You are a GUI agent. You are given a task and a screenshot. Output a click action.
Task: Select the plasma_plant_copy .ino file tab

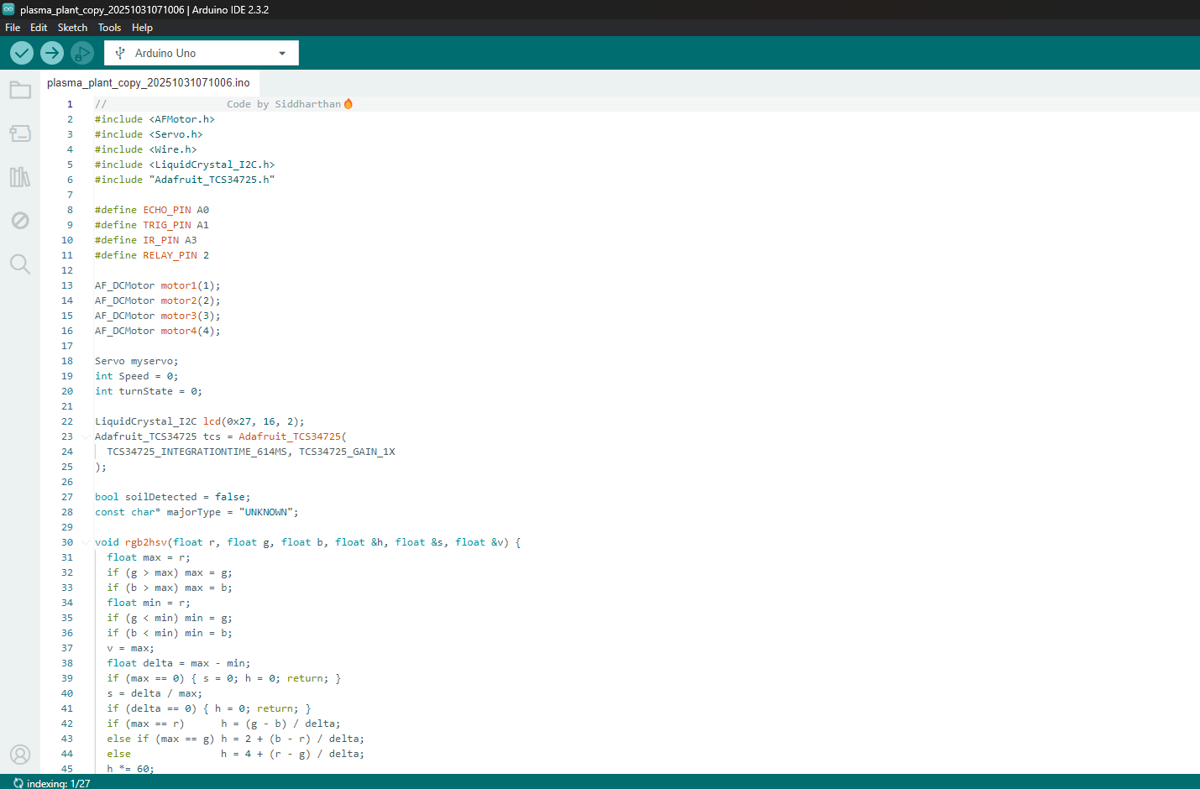pos(149,82)
